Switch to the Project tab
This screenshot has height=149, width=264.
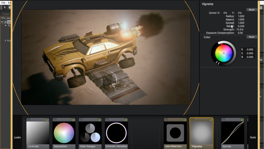[6, 14]
